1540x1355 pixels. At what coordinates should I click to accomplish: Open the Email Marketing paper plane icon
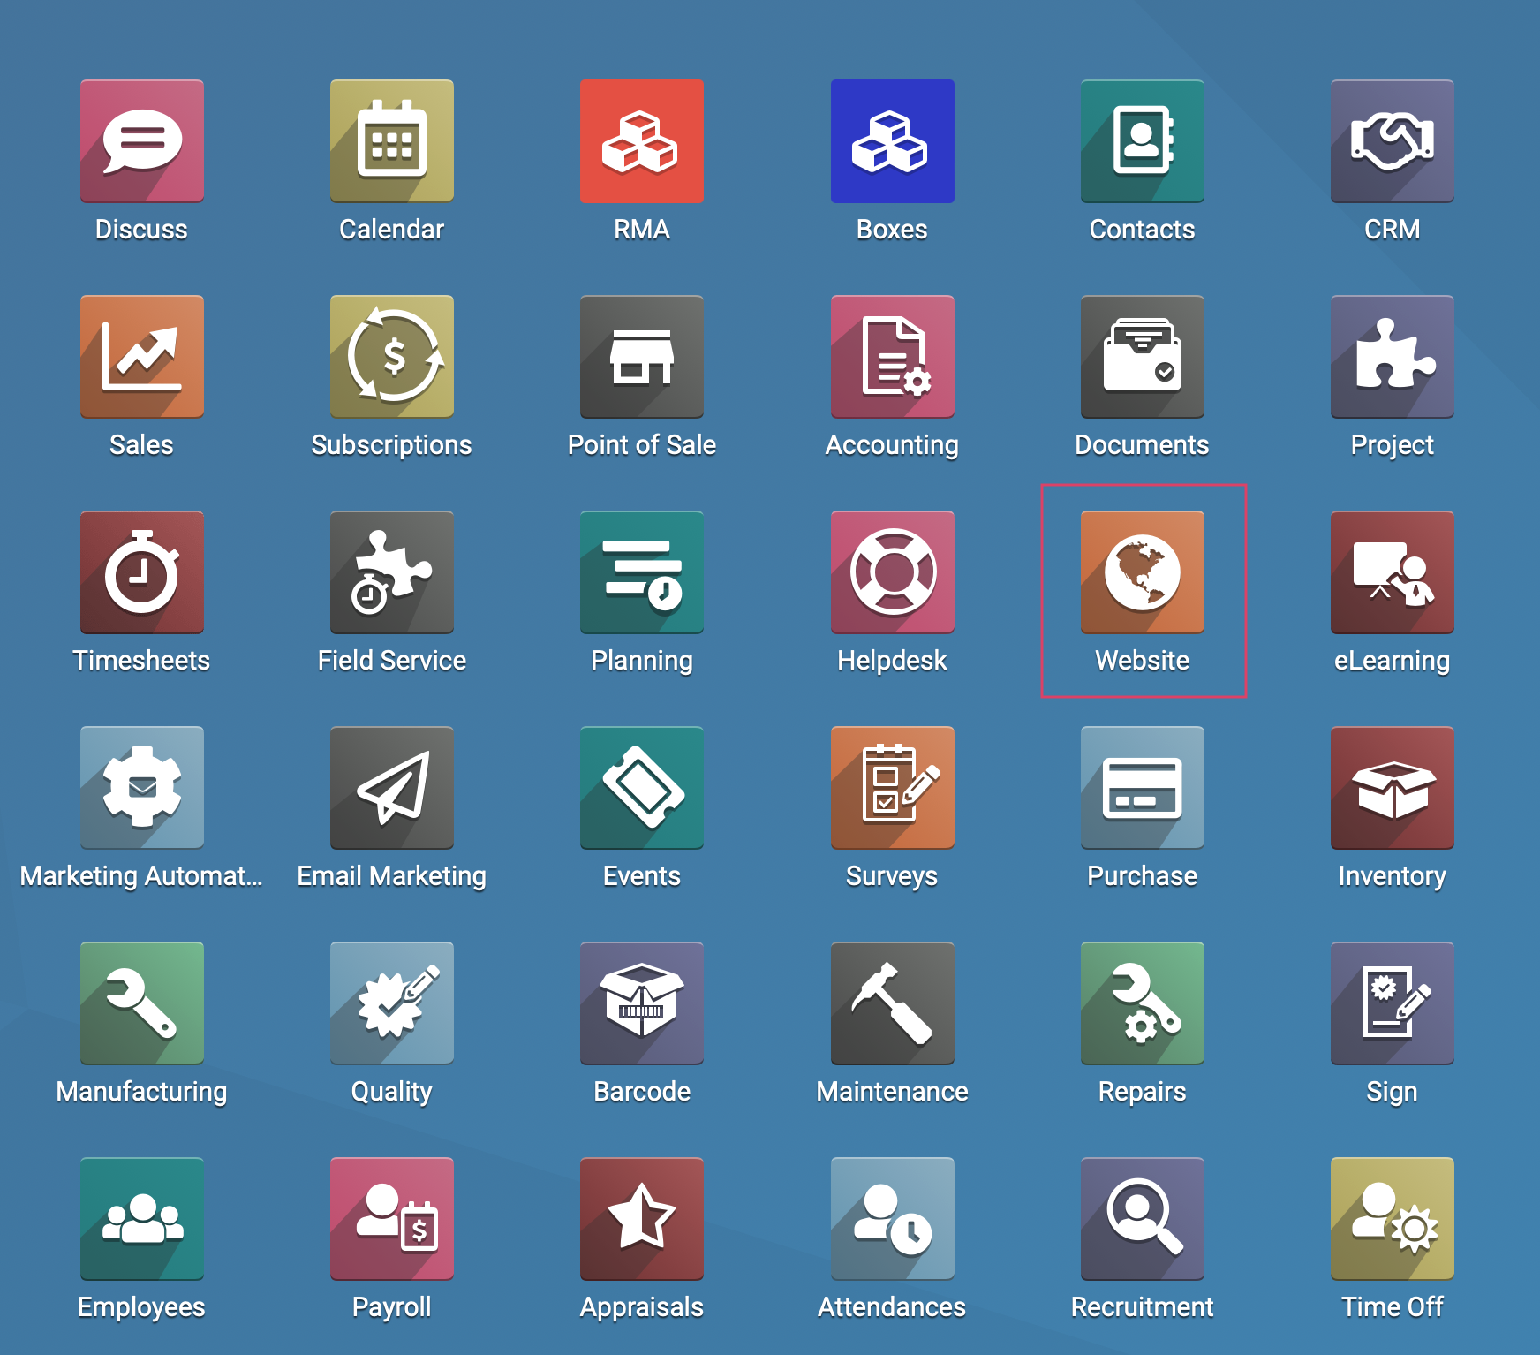point(392,788)
